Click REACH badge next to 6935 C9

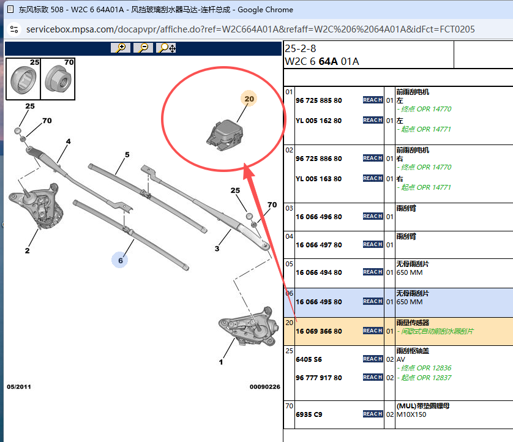pos(373,414)
